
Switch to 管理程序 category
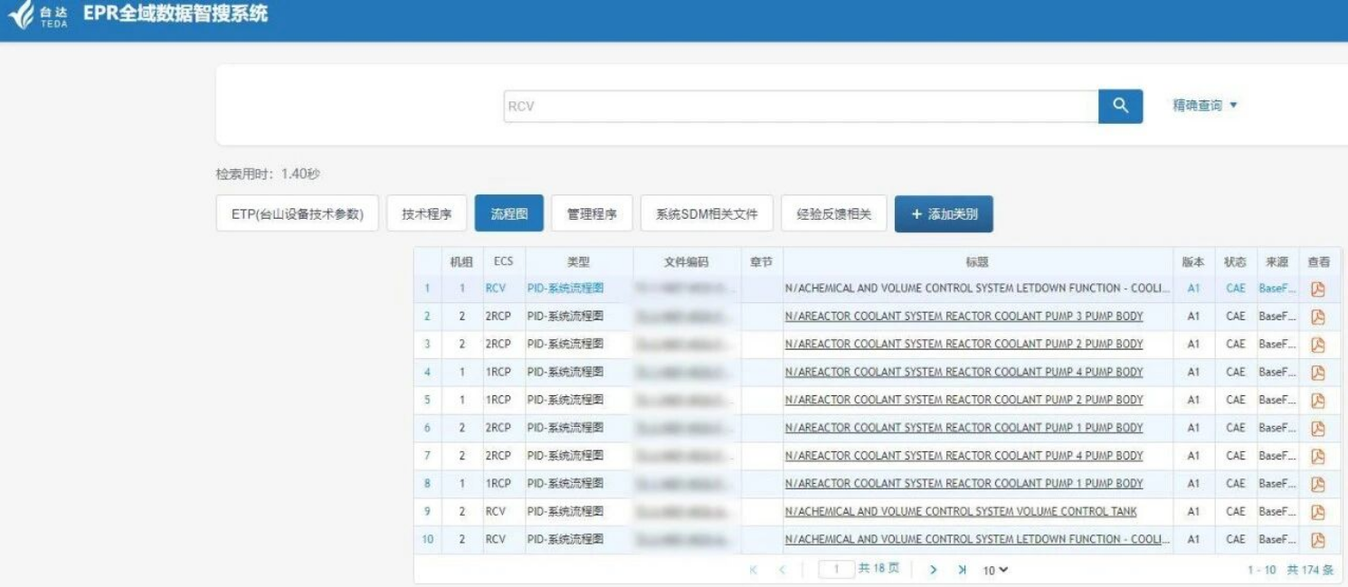click(592, 214)
